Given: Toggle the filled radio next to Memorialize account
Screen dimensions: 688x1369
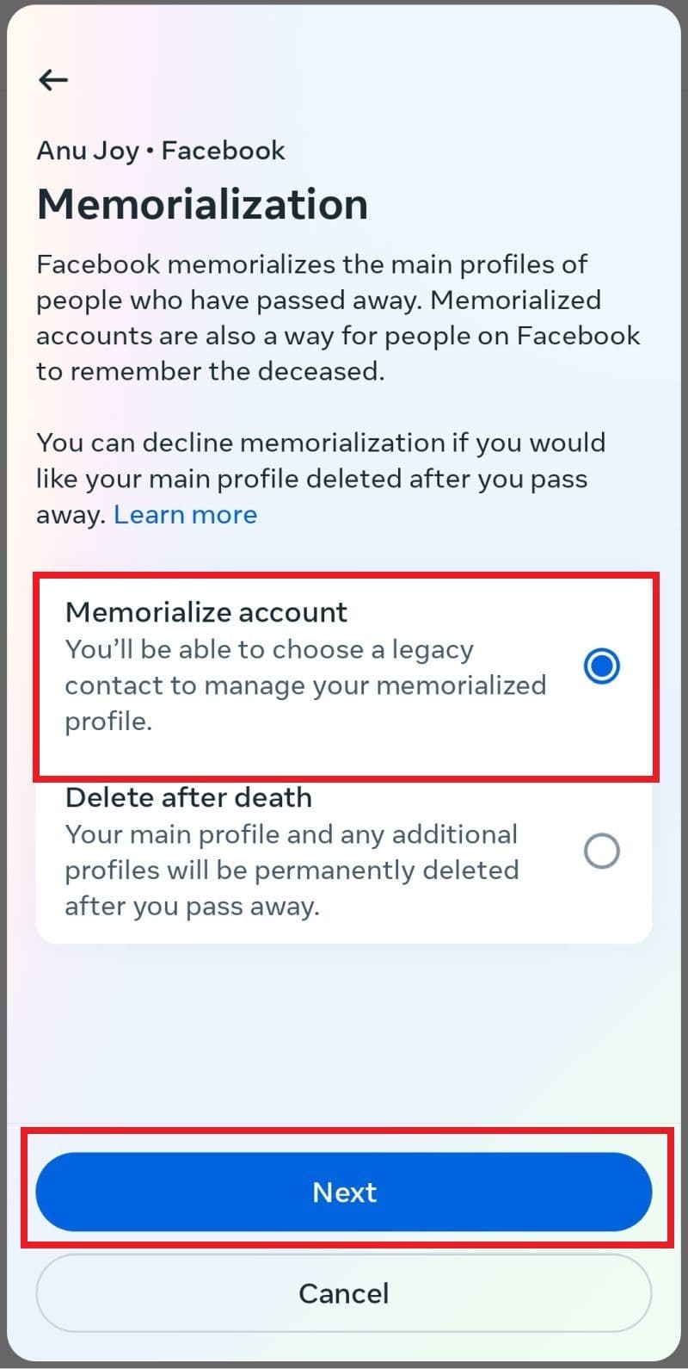Looking at the screenshot, I should click(x=601, y=665).
